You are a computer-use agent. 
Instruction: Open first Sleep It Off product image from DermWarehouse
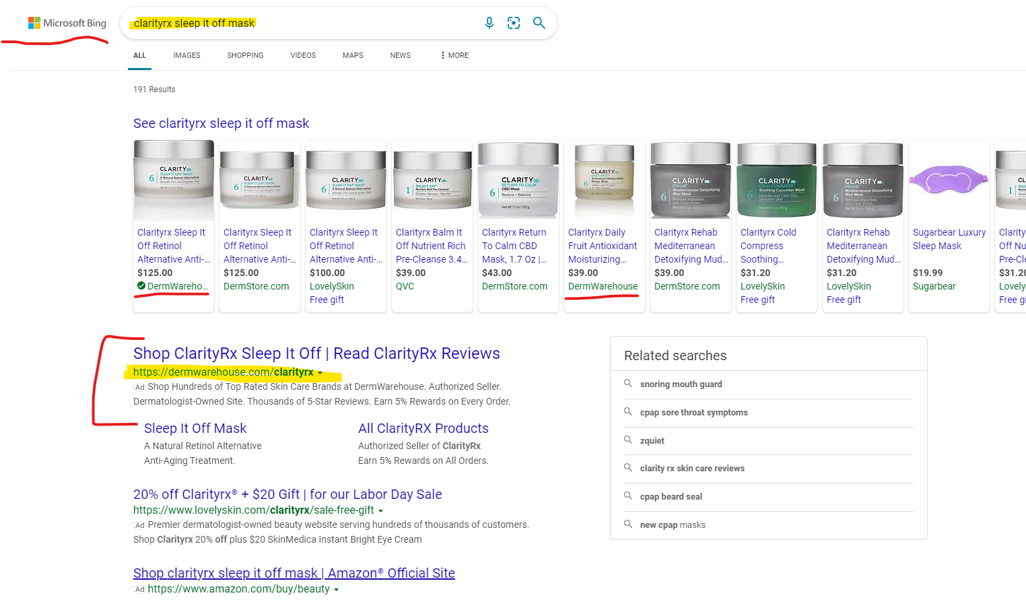click(x=174, y=180)
